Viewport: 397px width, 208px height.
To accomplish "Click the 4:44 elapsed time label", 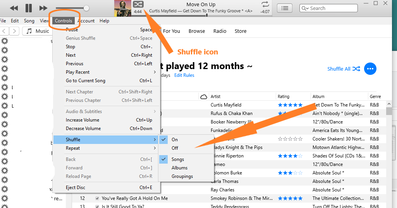I will click(x=138, y=12).
